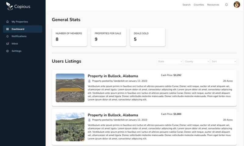Click the envelope icon beside Inbox
This screenshot has width=244, height=146.
tap(8, 43)
